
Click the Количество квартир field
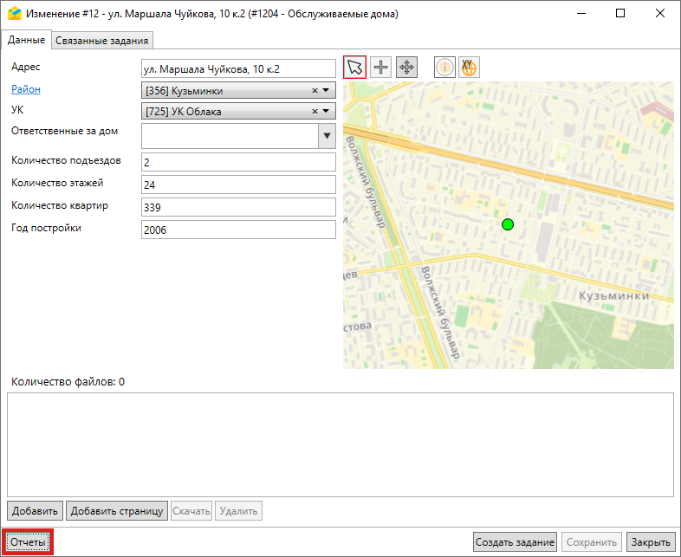[237, 207]
